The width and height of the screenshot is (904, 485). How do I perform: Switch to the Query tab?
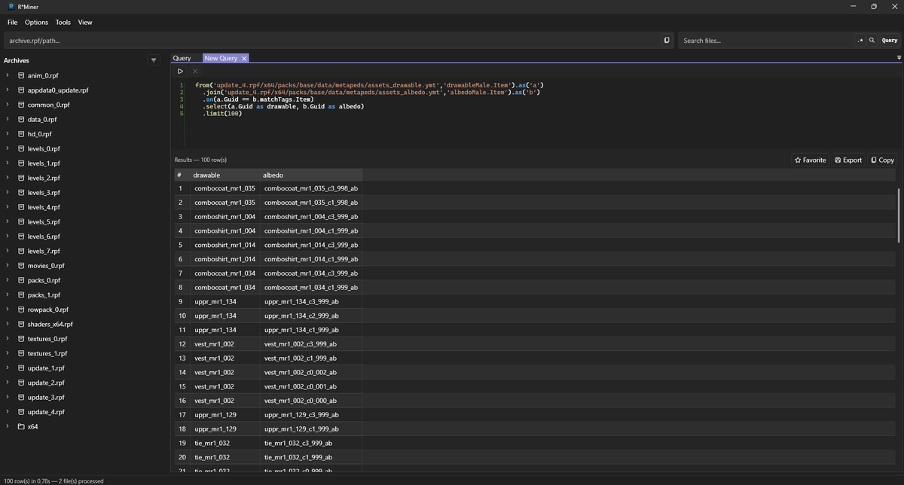[182, 58]
